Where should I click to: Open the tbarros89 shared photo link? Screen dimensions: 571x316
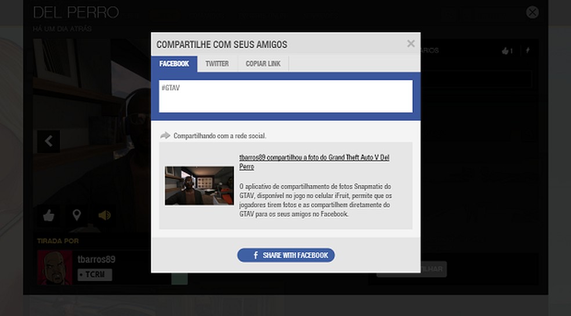314,162
